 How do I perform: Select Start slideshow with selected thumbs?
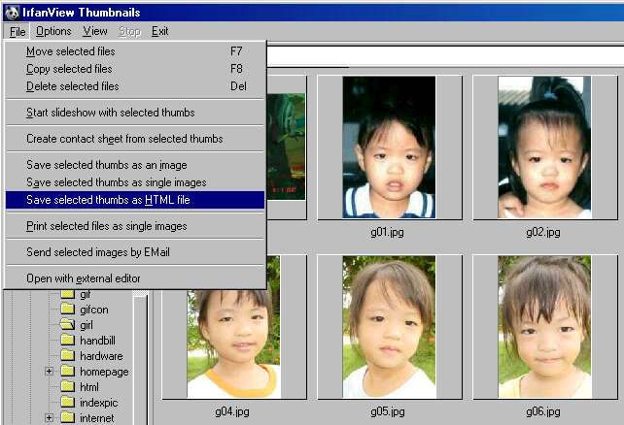pyautogui.click(x=110, y=113)
